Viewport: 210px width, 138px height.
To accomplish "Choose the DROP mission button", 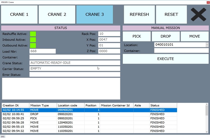I will tap(166, 36).
